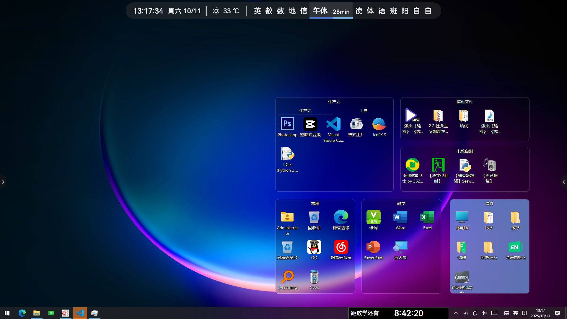Screen dimensions: 567x319
Task: Launch 剪映专业版 video editor
Action: click(x=310, y=124)
